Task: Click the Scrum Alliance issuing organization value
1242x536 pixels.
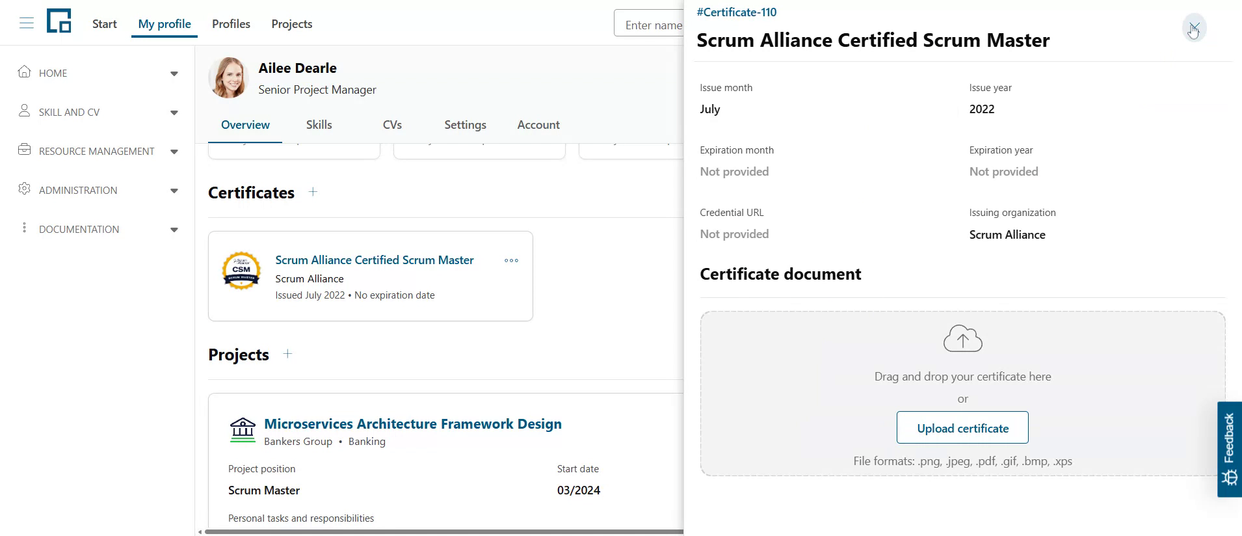Action: (x=1007, y=235)
